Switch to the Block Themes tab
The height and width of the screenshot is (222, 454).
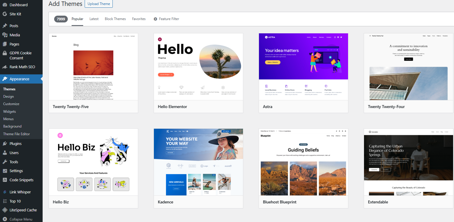115,19
